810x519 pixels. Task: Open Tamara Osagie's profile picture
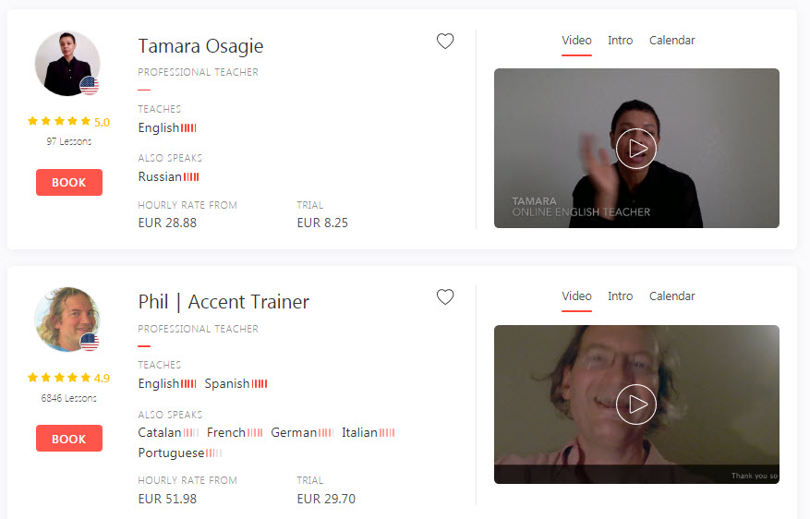coord(67,63)
